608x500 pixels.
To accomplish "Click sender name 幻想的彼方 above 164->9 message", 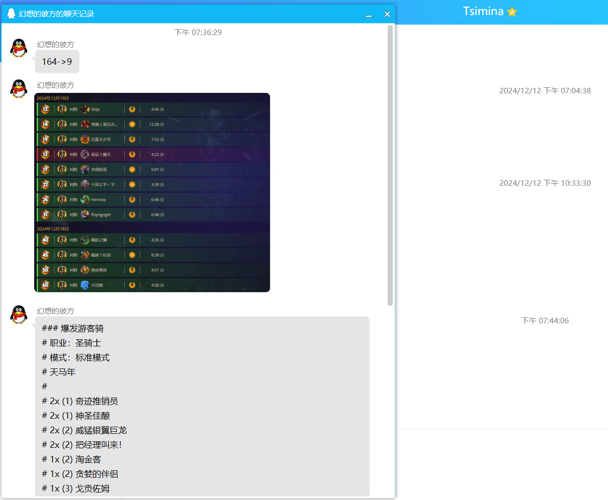I will pyautogui.click(x=55, y=45).
